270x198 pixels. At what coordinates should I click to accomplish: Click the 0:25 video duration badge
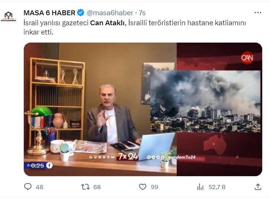pyautogui.click(x=38, y=165)
